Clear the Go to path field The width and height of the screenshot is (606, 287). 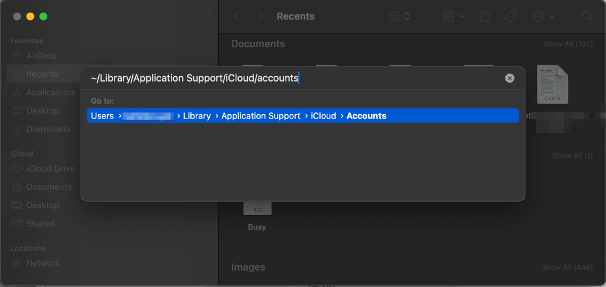tap(510, 78)
